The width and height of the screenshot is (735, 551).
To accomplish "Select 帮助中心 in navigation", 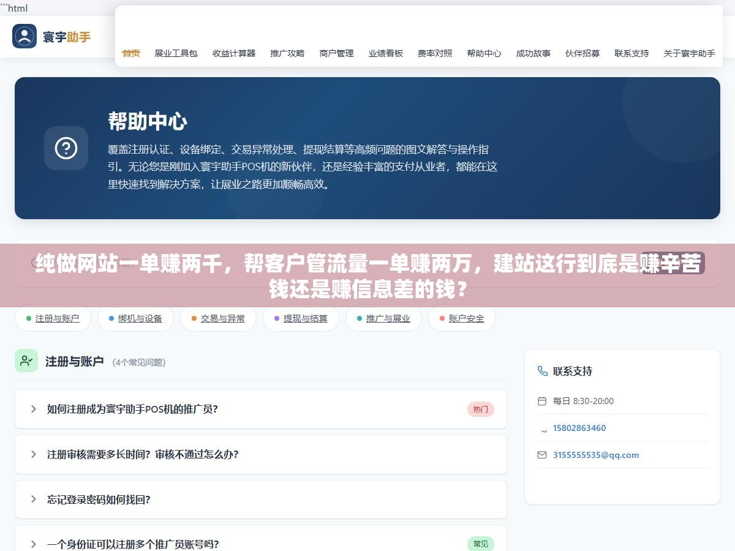I will coord(484,53).
